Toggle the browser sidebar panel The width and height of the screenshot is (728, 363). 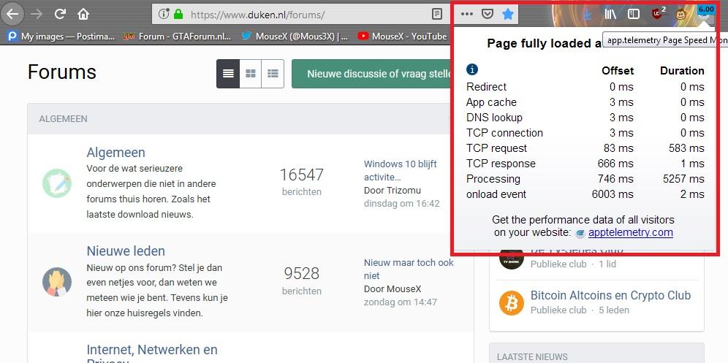coord(634,14)
